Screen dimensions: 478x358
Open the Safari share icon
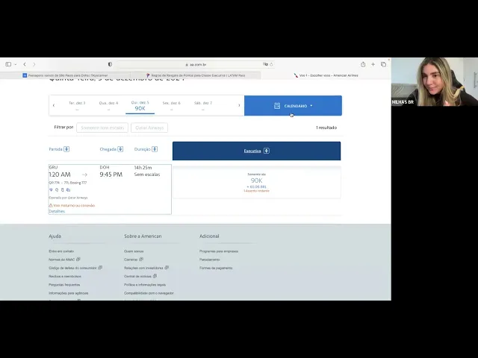363,64
